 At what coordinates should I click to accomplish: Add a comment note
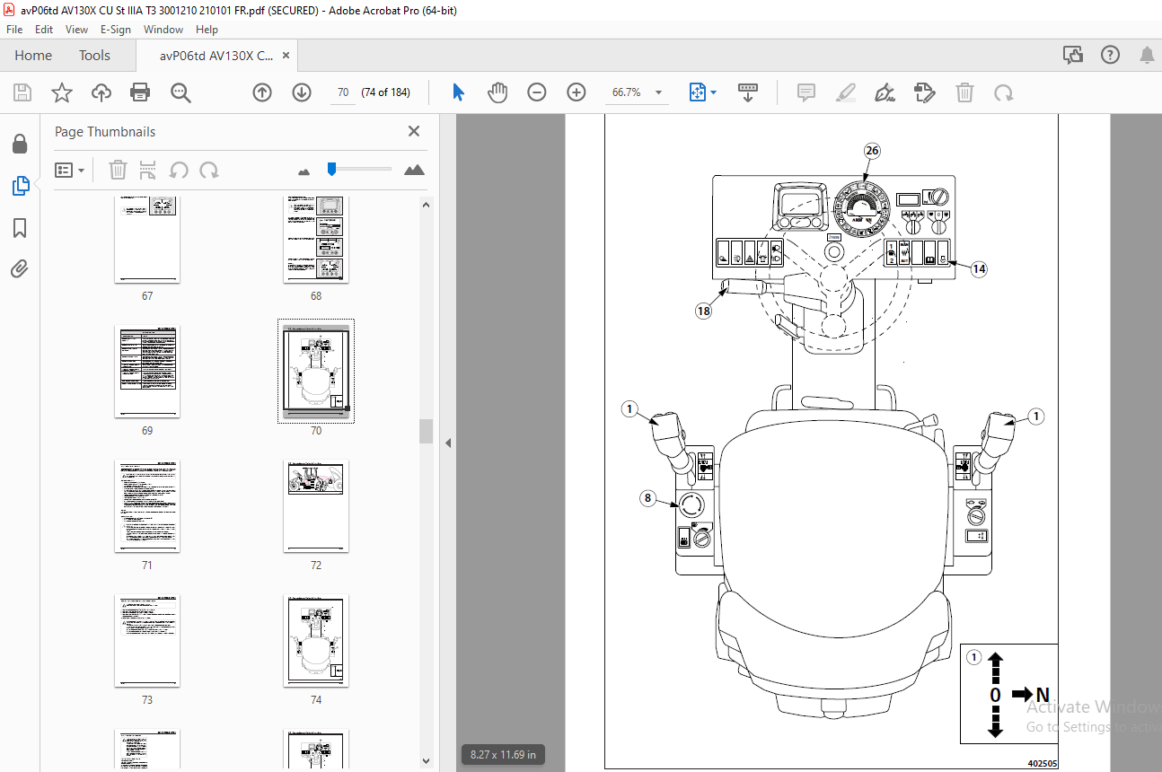(x=806, y=92)
